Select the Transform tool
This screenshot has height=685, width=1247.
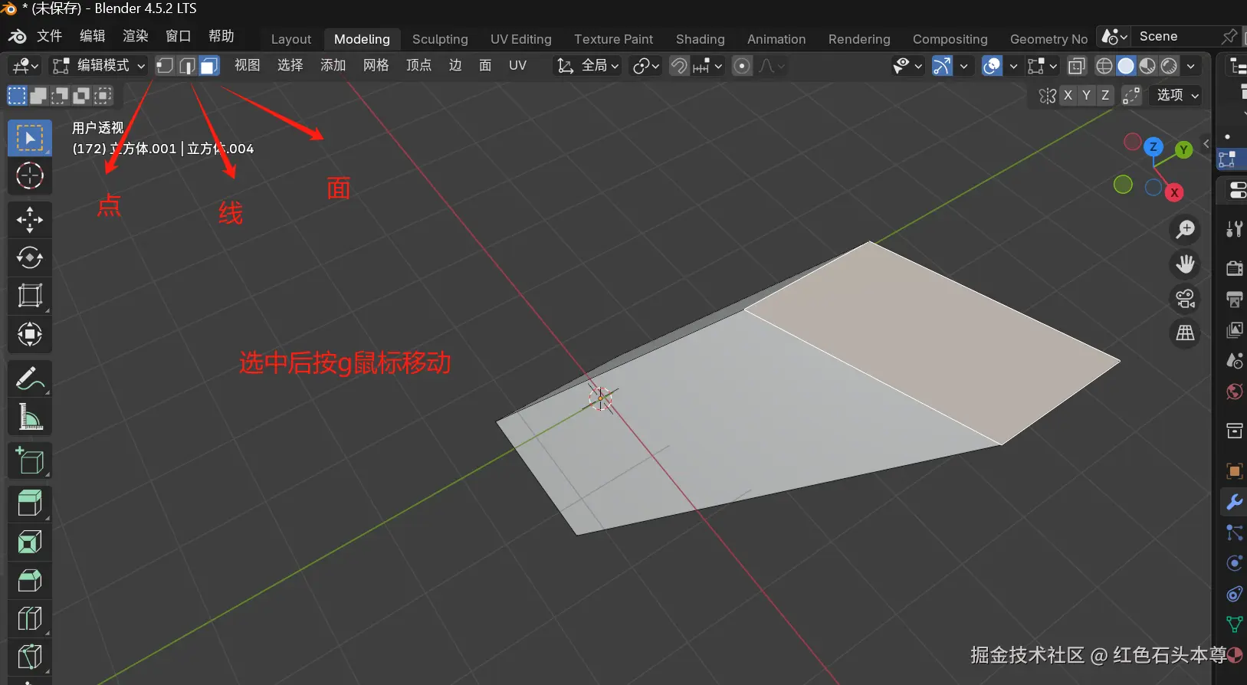pos(30,334)
